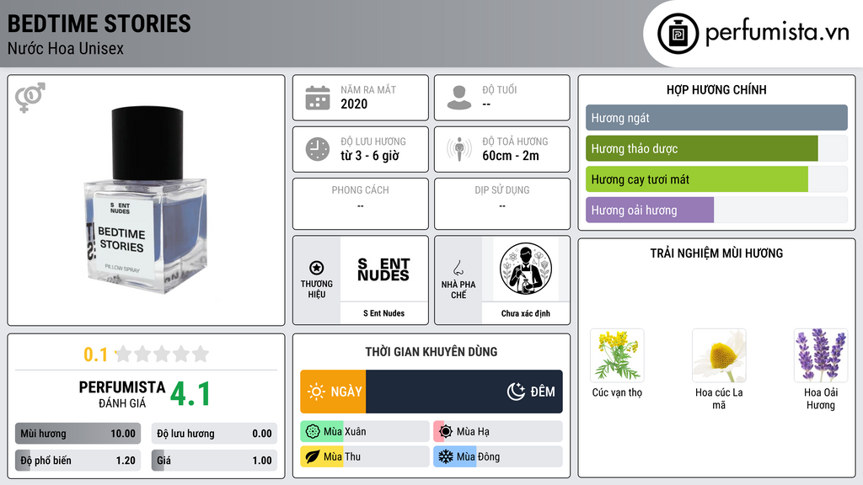Viewport: 863px width, 485px height.
Task: Click the calendar icon beside Năm ra mắt
Action: (x=318, y=98)
